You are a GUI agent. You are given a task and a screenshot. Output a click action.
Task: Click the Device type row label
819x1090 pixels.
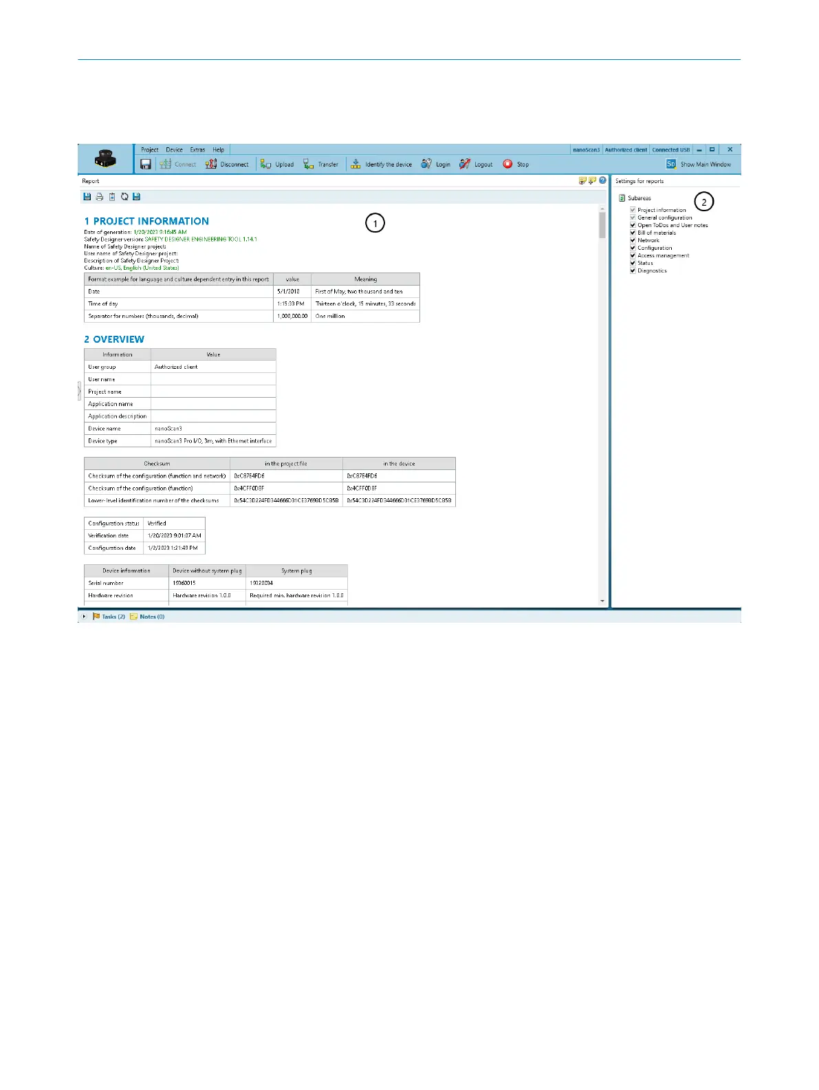coord(118,440)
